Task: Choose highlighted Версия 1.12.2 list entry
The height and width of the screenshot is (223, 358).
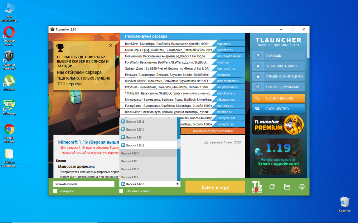Action: pos(148,145)
